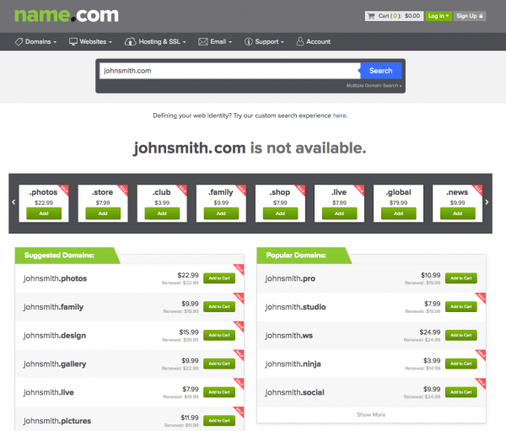Image resolution: width=506 pixels, height=431 pixels.
Task: Add johnsmith.photos to cart
Action: tap(219, 278)
